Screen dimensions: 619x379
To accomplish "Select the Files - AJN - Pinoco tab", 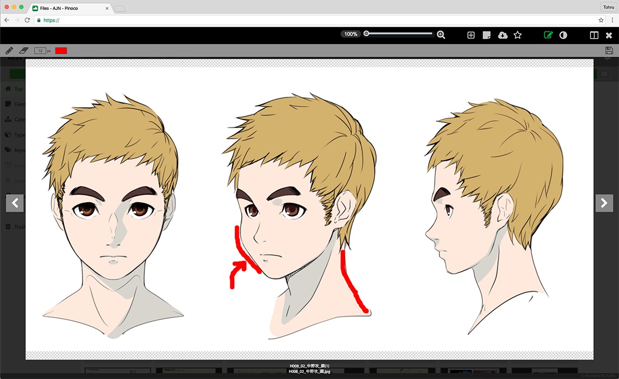I will pyautogui.click(x=70, y=8).
